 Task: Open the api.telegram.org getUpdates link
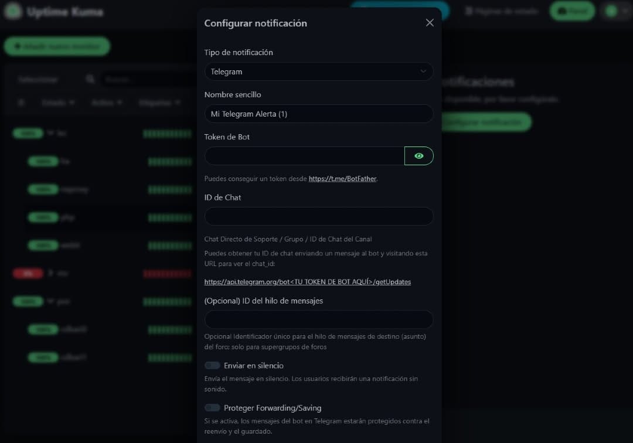(x=308, y=282)
